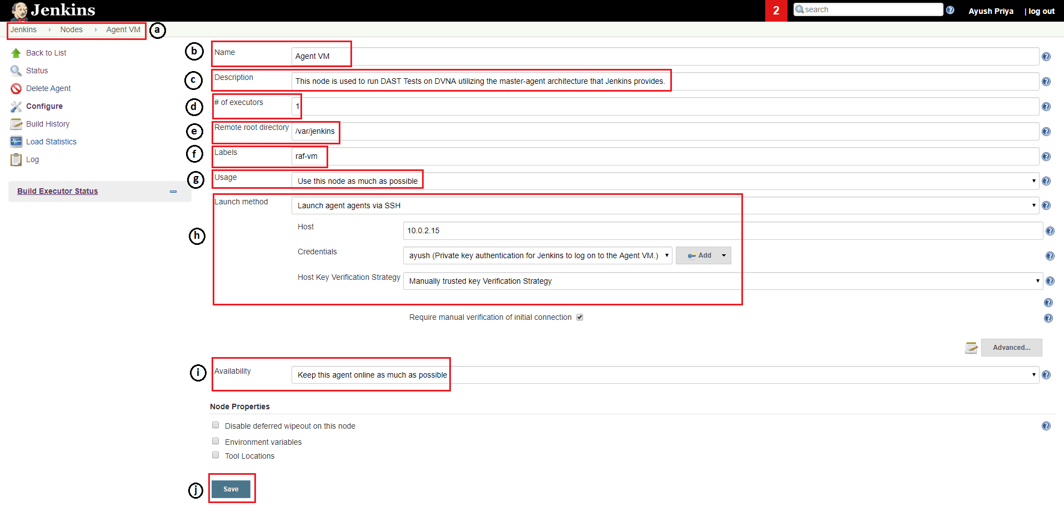Show help for # of executors

[1046, 107]
